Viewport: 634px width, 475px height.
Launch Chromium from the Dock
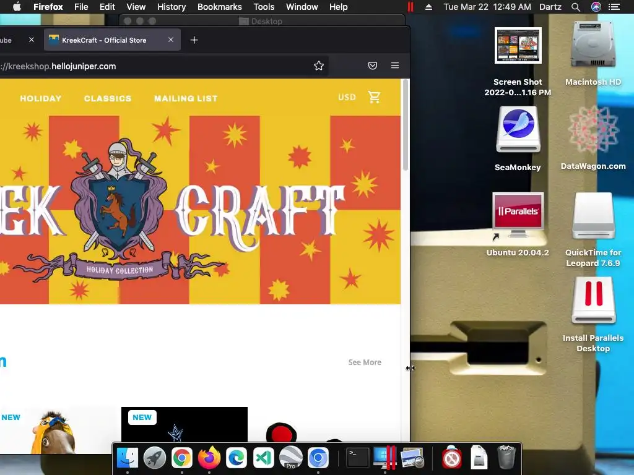[318, 458]
